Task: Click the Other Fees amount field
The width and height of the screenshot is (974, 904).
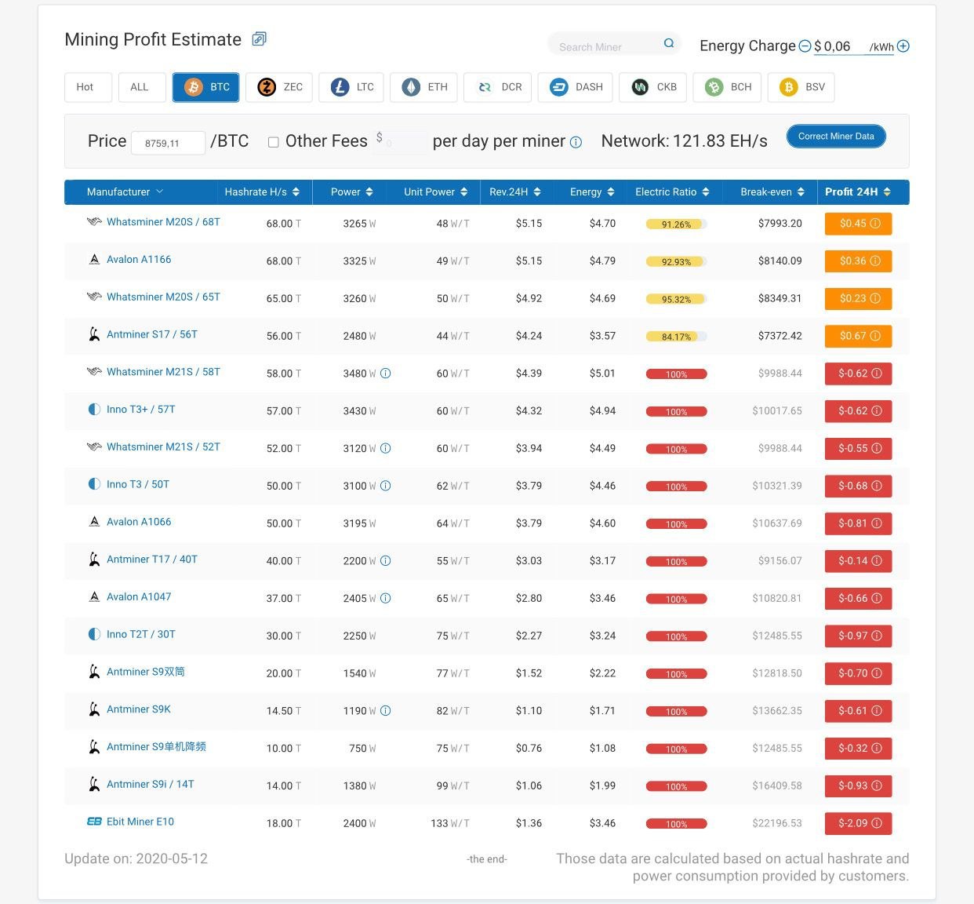Action: 402,143
